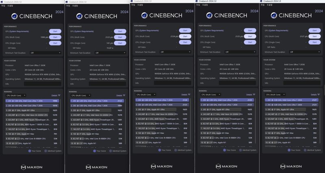Open Minimum Test Duration dropdown in 2125 pts window
Screen dimensions: 325x173
click(x=240, y=52)
